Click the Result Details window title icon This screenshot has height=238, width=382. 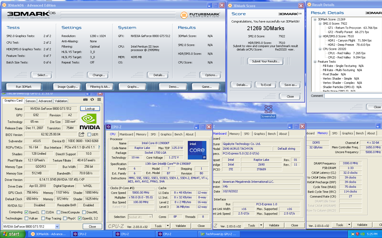pyautogui.click(x=309, y=5)
